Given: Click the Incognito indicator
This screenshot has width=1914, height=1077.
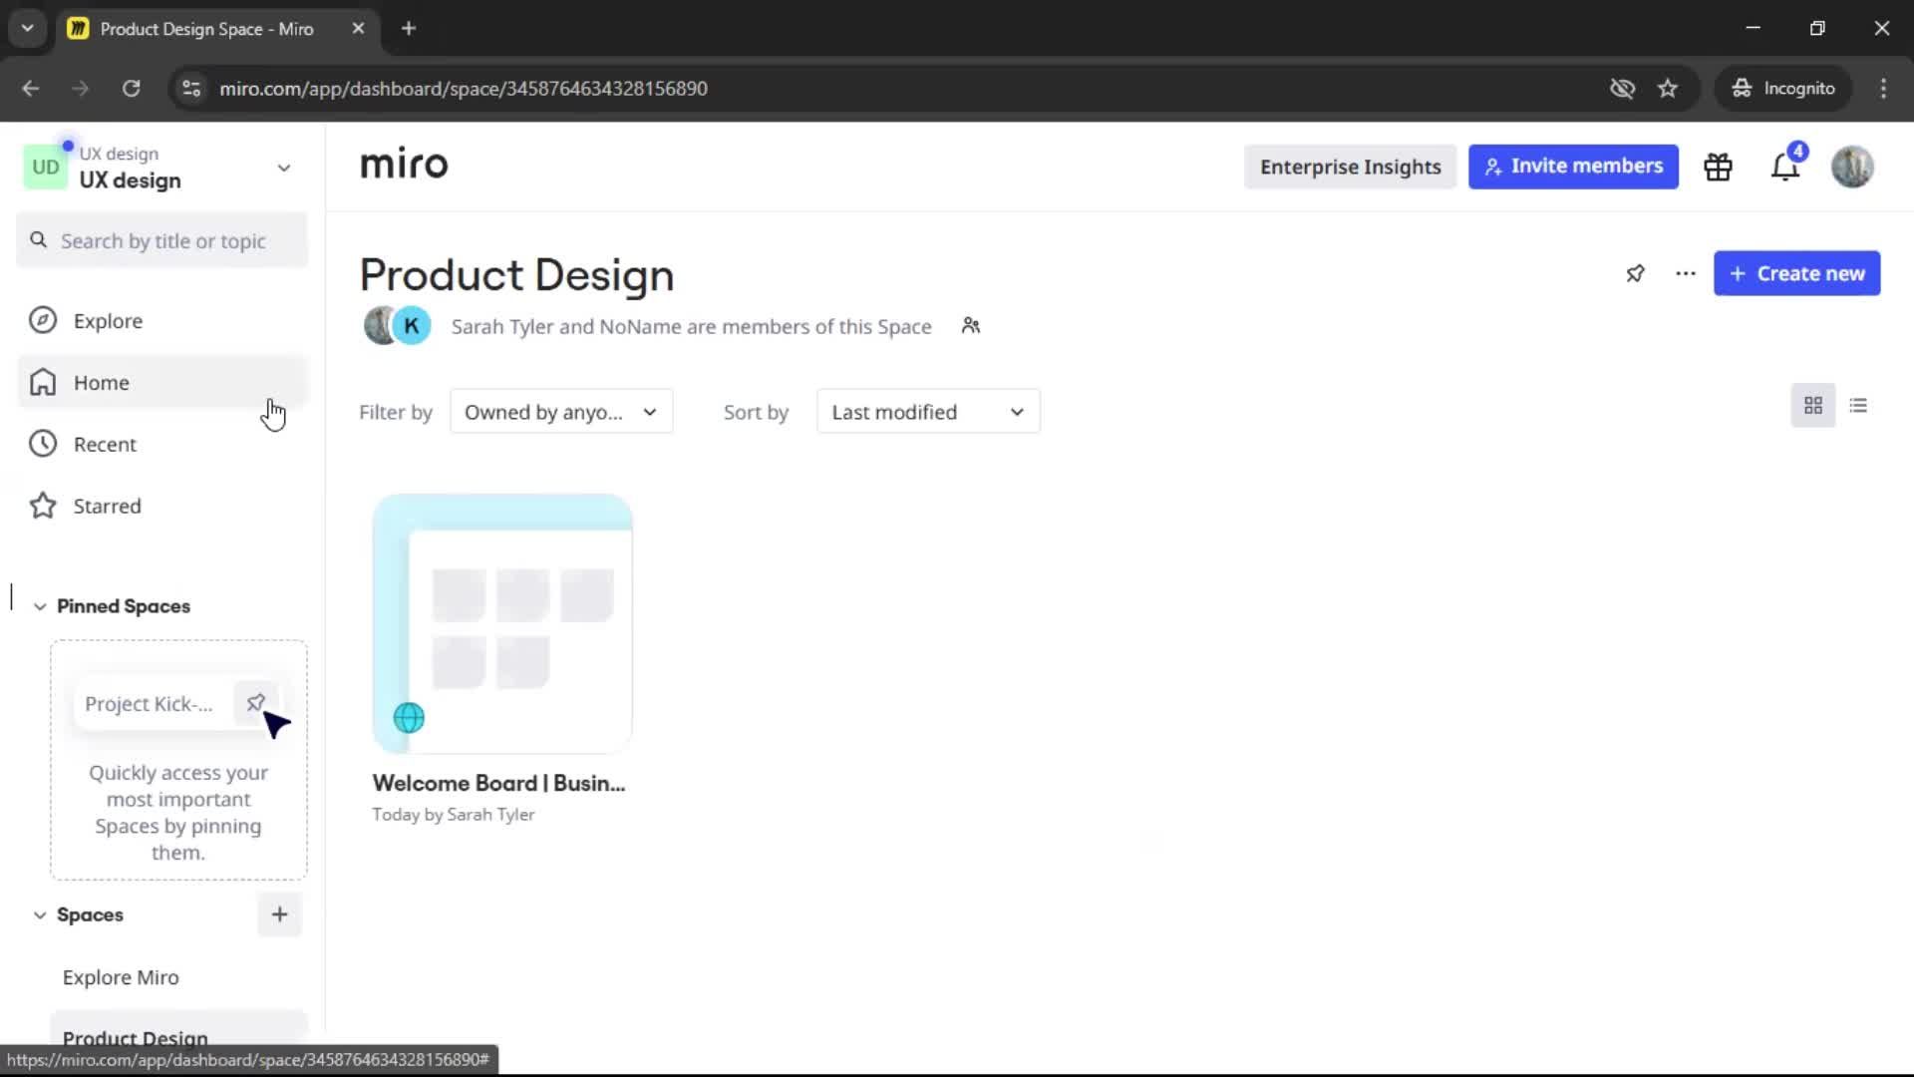Looking at the screenshot, I should coord(1783,89).
